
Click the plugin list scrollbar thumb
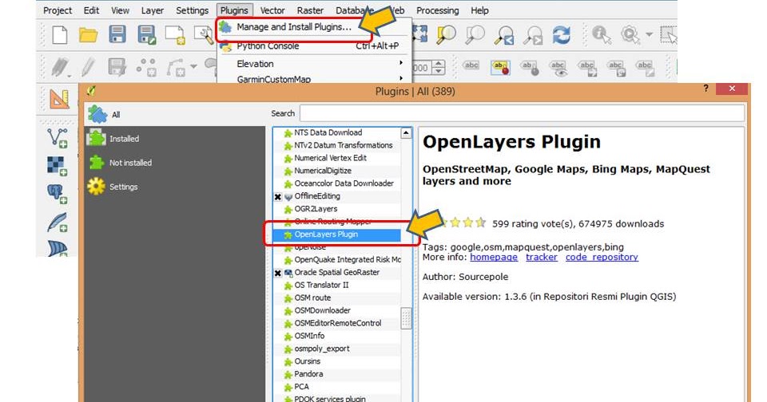point(406,318)
